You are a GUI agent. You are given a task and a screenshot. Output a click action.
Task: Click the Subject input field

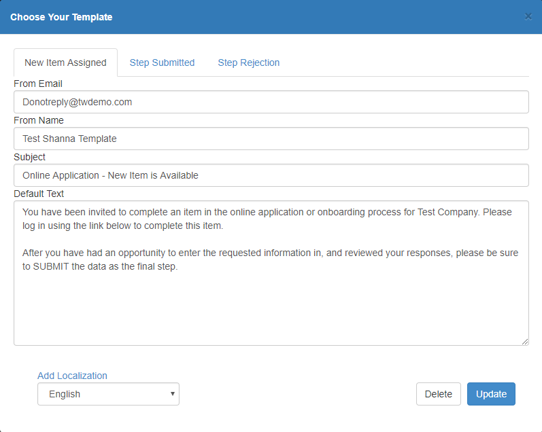pyautogui.click(x=271, y=175)
